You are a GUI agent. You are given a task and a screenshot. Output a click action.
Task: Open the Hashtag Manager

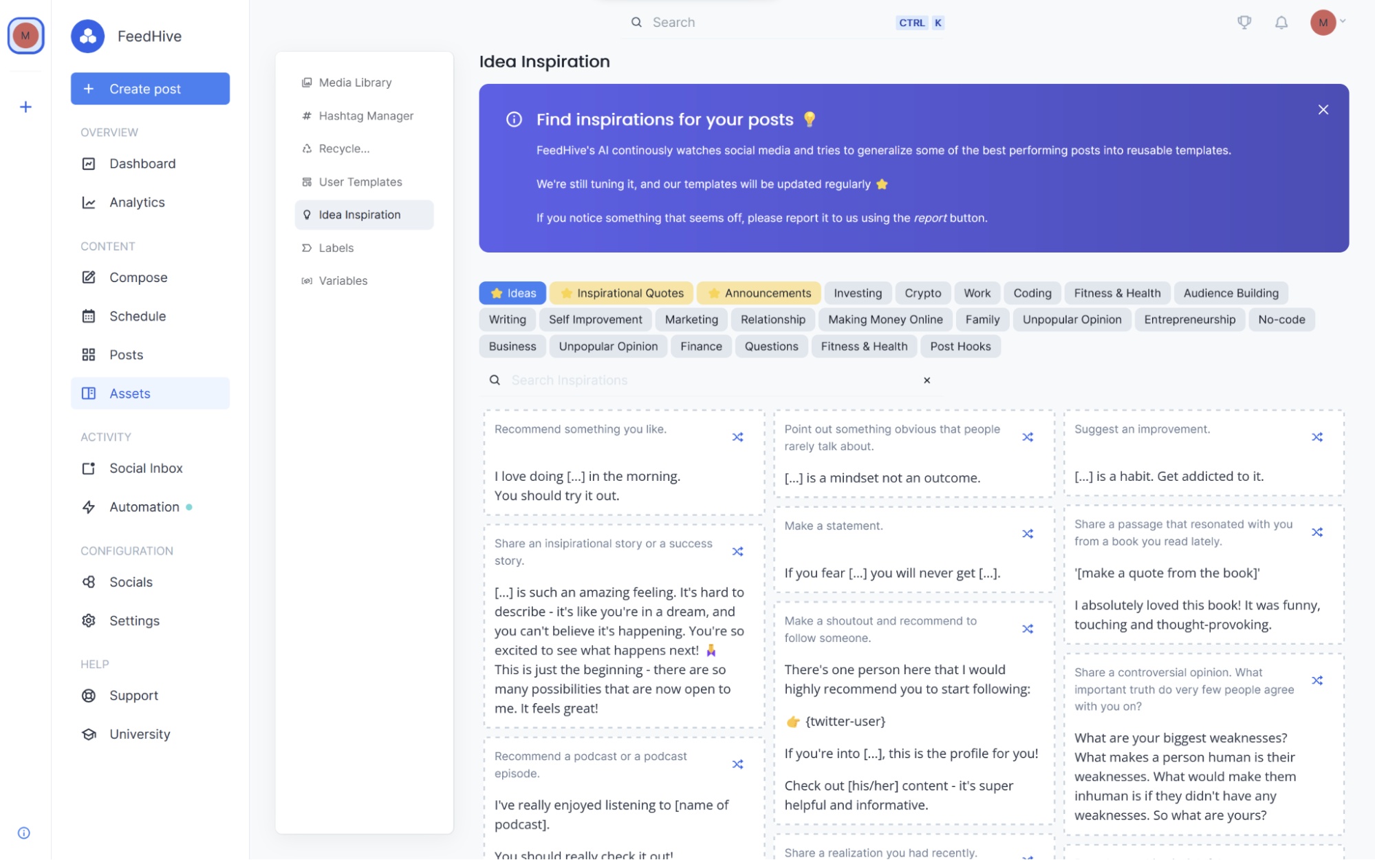pos(366,116)
